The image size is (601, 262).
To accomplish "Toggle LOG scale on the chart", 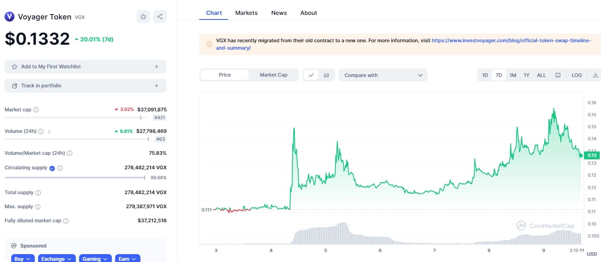I will (577, 75).
